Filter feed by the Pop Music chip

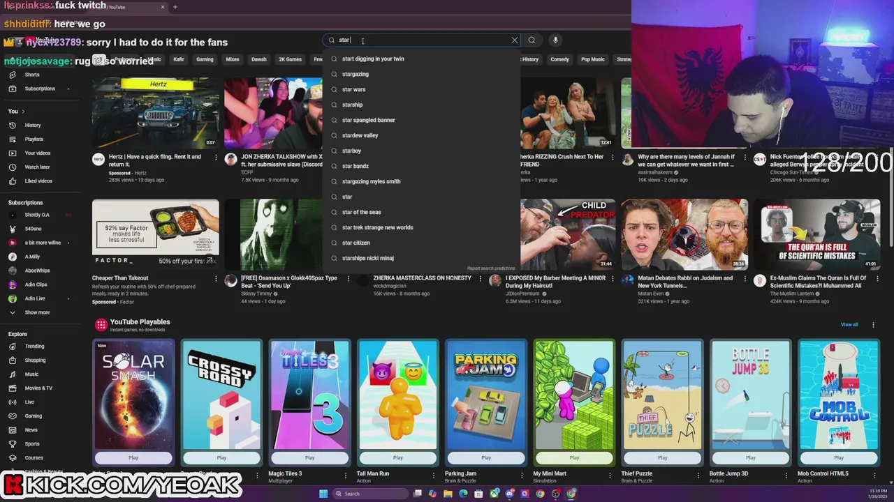click(x=593, y=59)
